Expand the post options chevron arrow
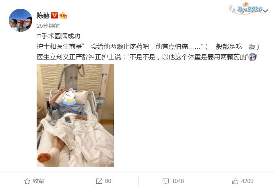Viewport: 275px width, 187px height. (265, 11)
